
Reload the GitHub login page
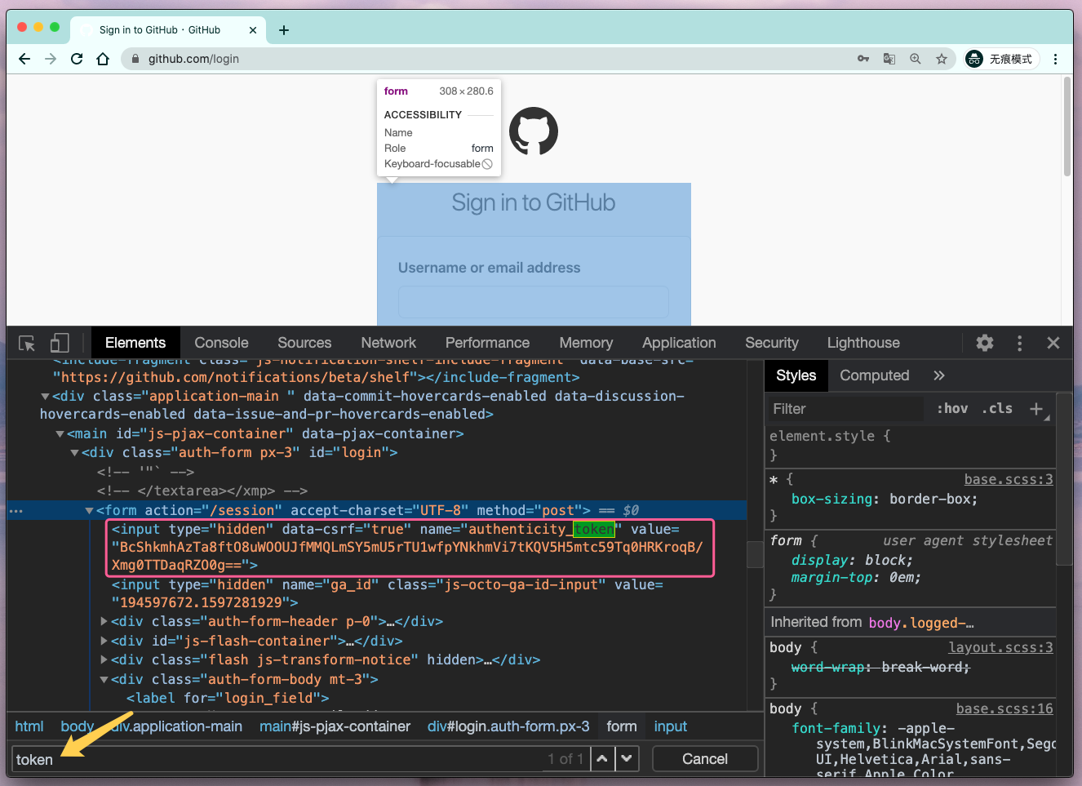pos(77,59)
